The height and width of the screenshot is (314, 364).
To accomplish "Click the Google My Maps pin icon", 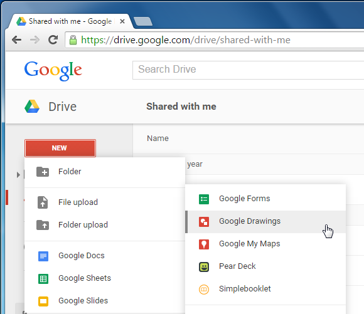I will click(x=204, y=244).
